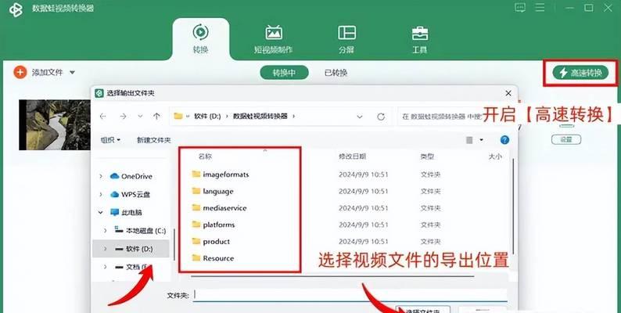The width and height of the screenshot is (621, 313).
Task: Change view layout icon
Action: pos(469,140)
